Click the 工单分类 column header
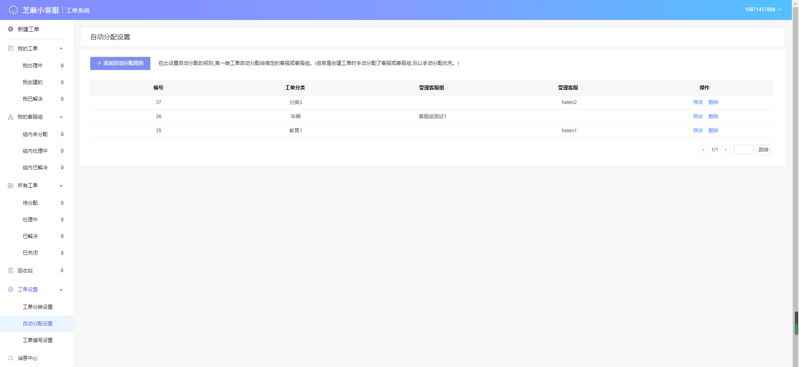Viewport: 799px width, 367px height. click(x=295, y=88)
